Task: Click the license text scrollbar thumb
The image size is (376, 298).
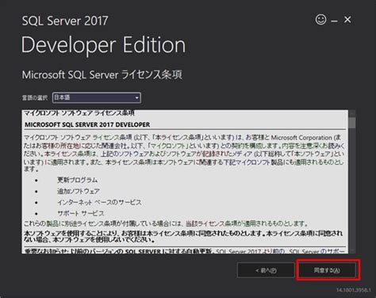Action: [x=351, y=123]
